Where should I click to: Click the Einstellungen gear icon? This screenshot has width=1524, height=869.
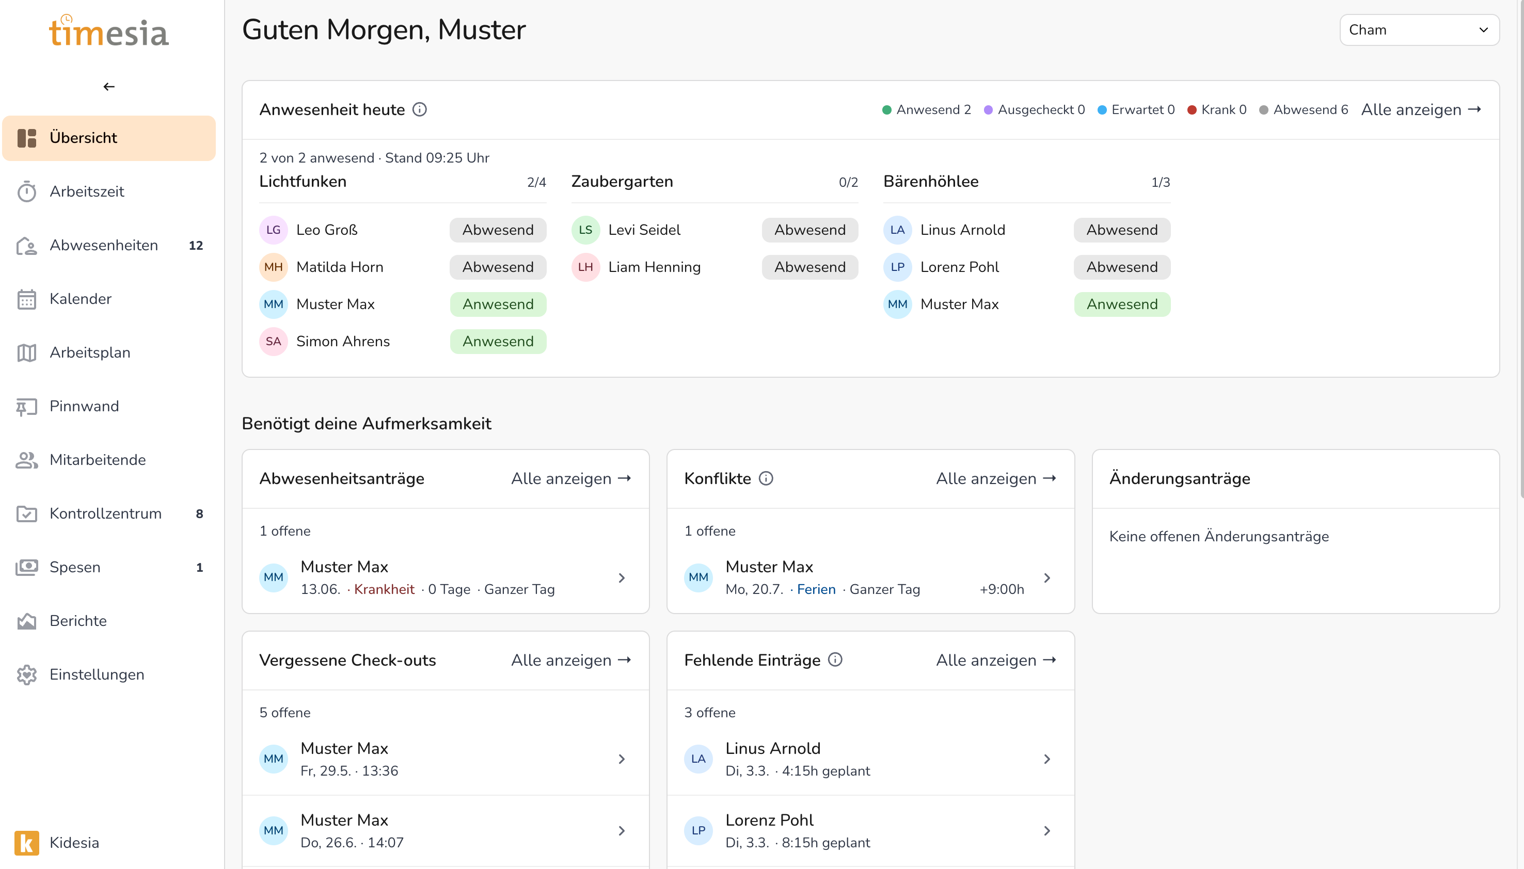27,675
